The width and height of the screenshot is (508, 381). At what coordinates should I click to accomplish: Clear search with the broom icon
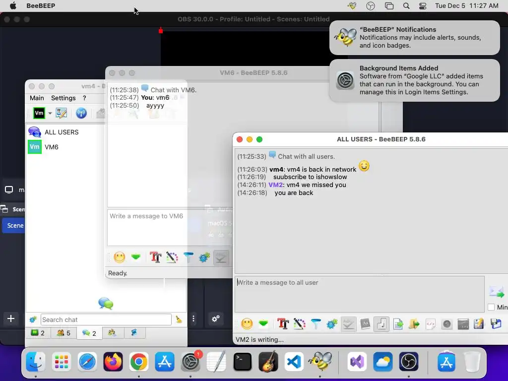pos(179,319)
